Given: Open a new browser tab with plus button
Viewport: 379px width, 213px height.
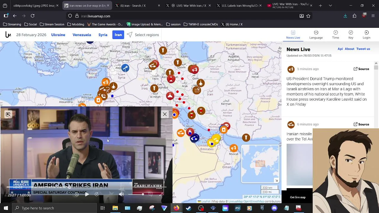Looking at the screenshot, I should [320, 6].
